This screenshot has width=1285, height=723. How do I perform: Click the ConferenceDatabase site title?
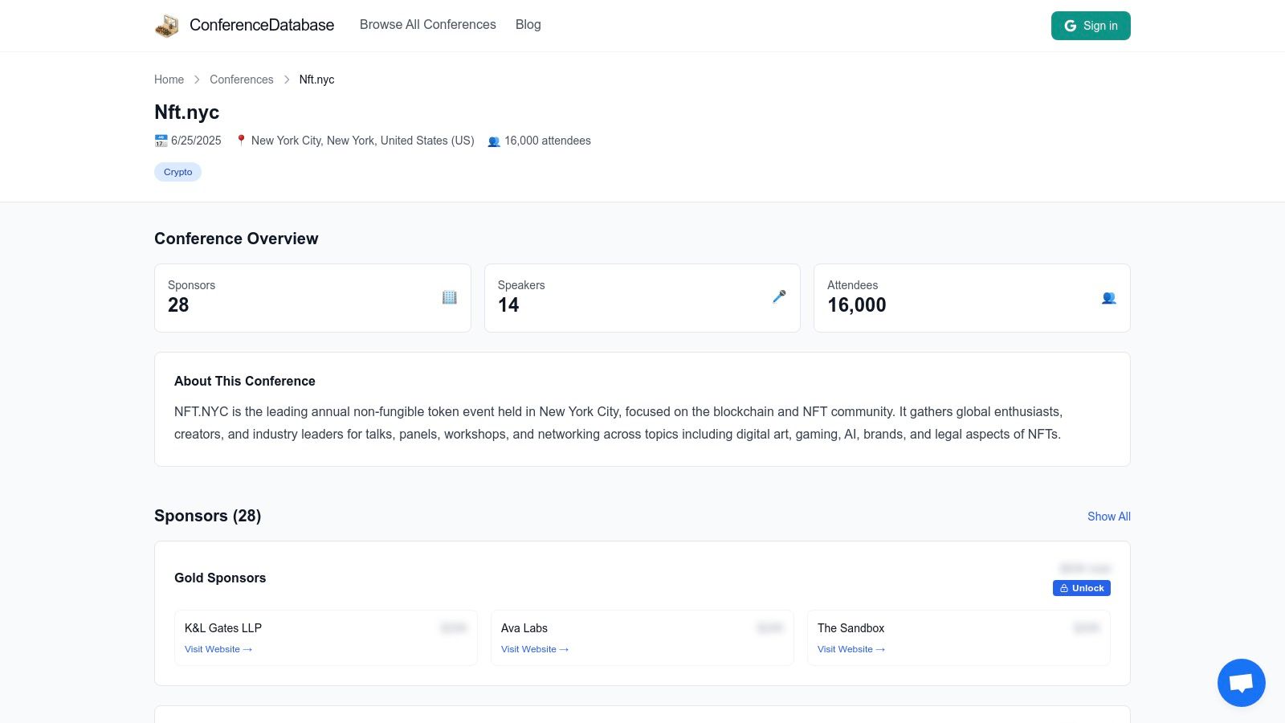262,25
